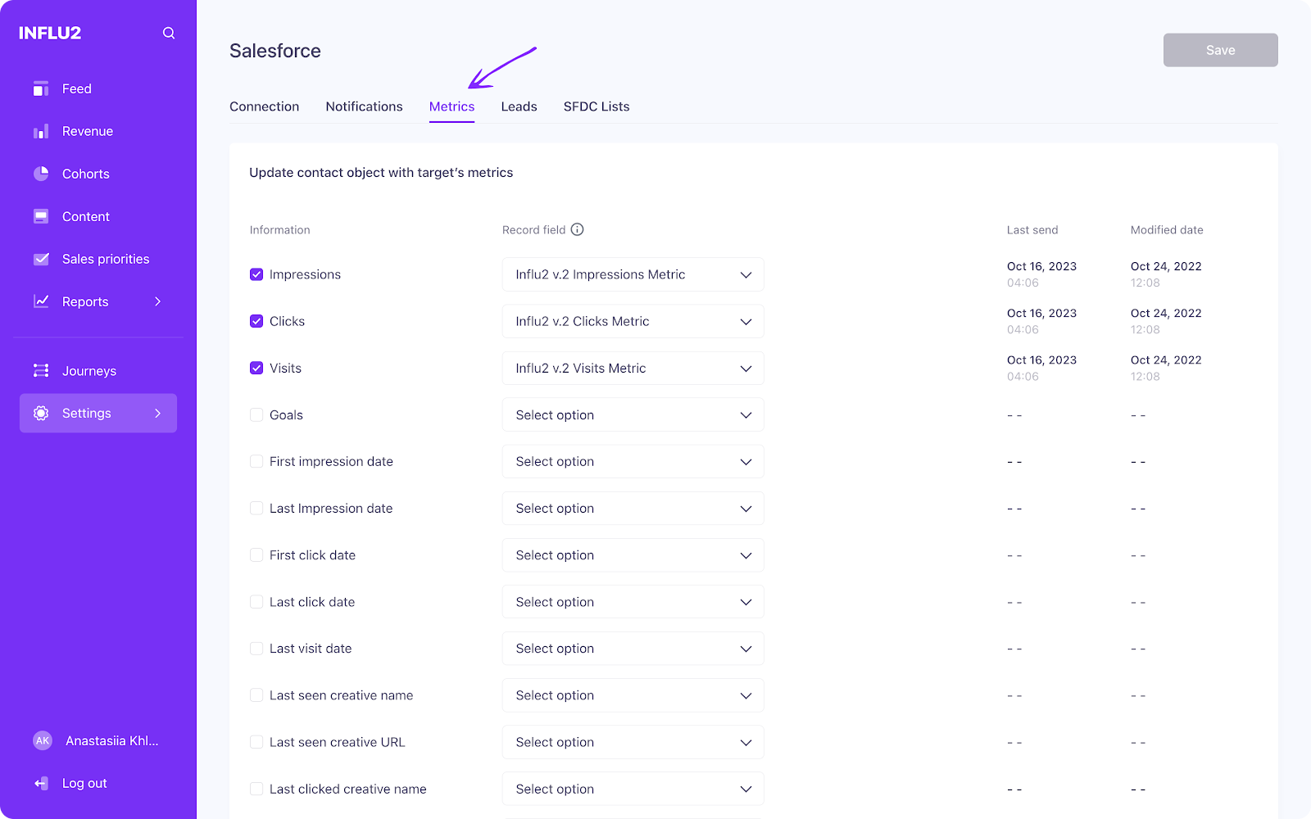Open the Last click date field dropdown
The image size is (1311, 819).
(633, 601)
